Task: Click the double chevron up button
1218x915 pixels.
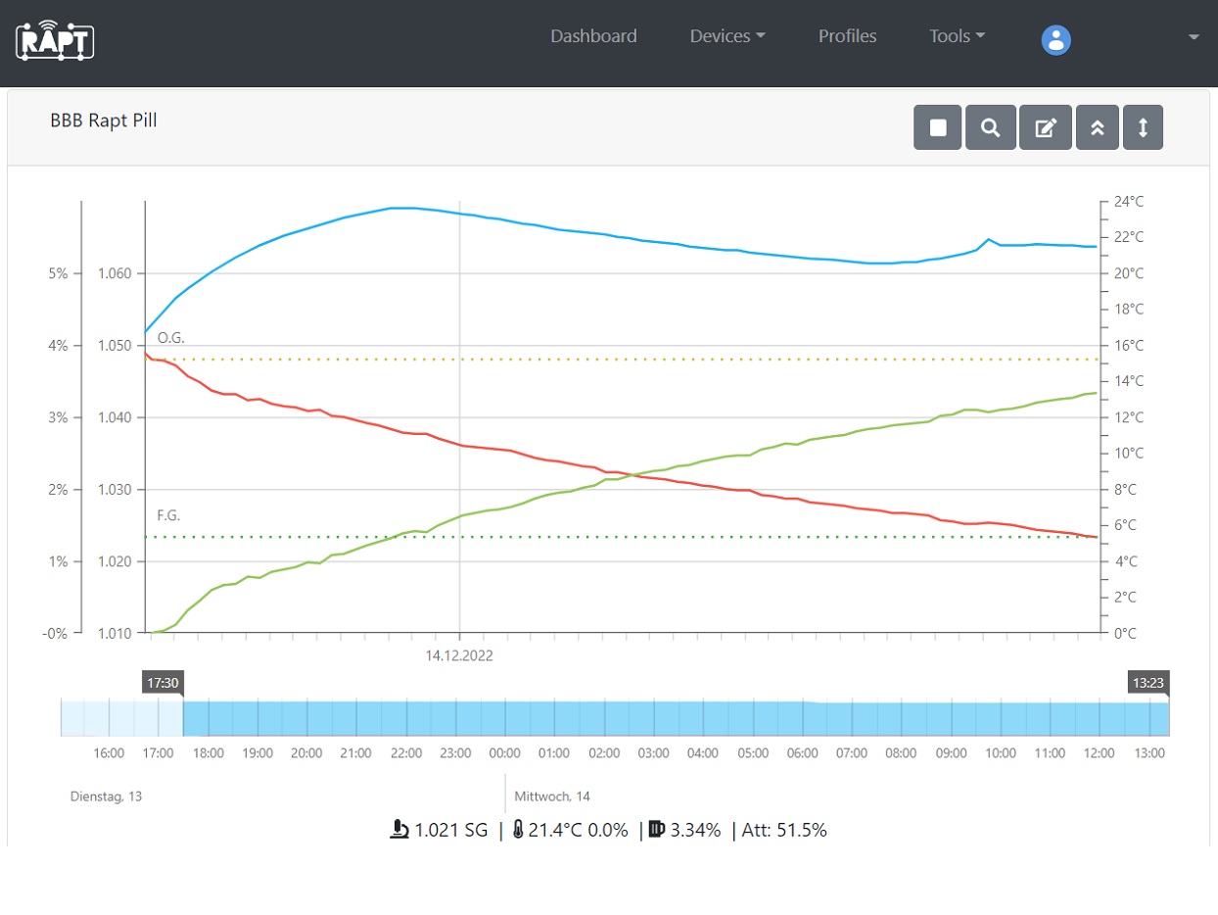Action: 1097,127
